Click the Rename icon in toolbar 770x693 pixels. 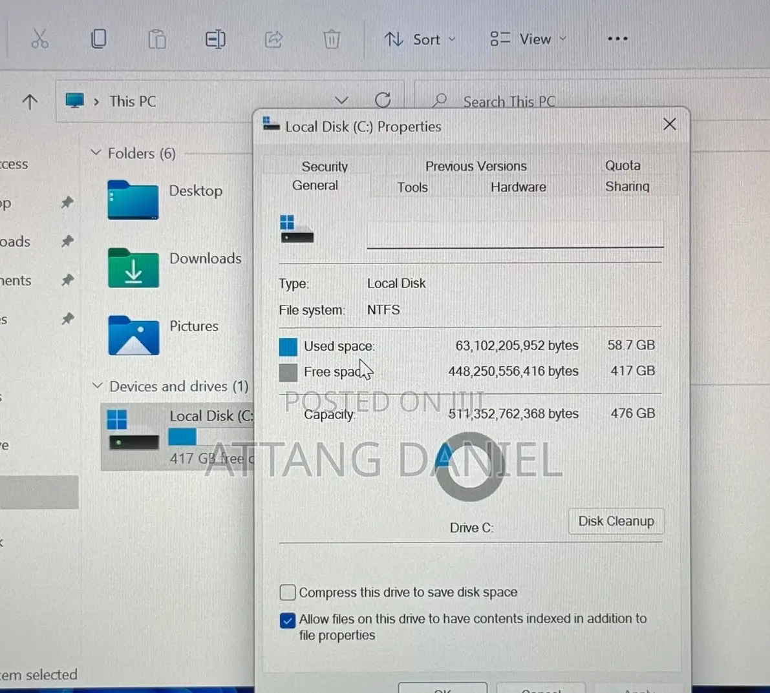pos(215,39)
